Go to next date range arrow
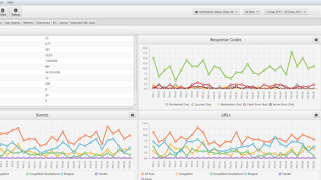The image size is (321, 180). (x=317, y=12)
